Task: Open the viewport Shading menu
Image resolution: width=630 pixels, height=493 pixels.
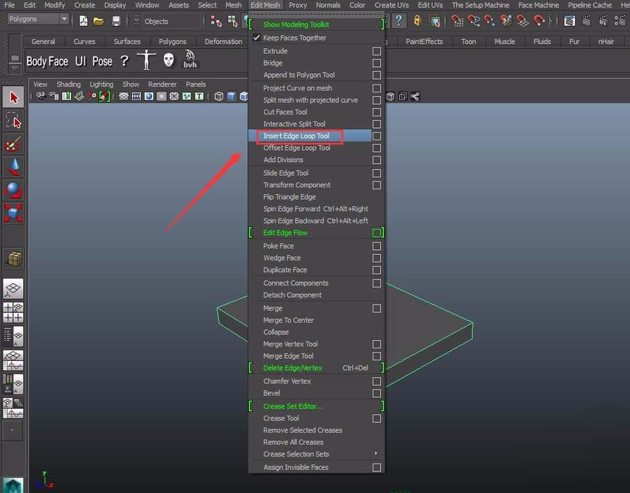Action: point(68,84)
